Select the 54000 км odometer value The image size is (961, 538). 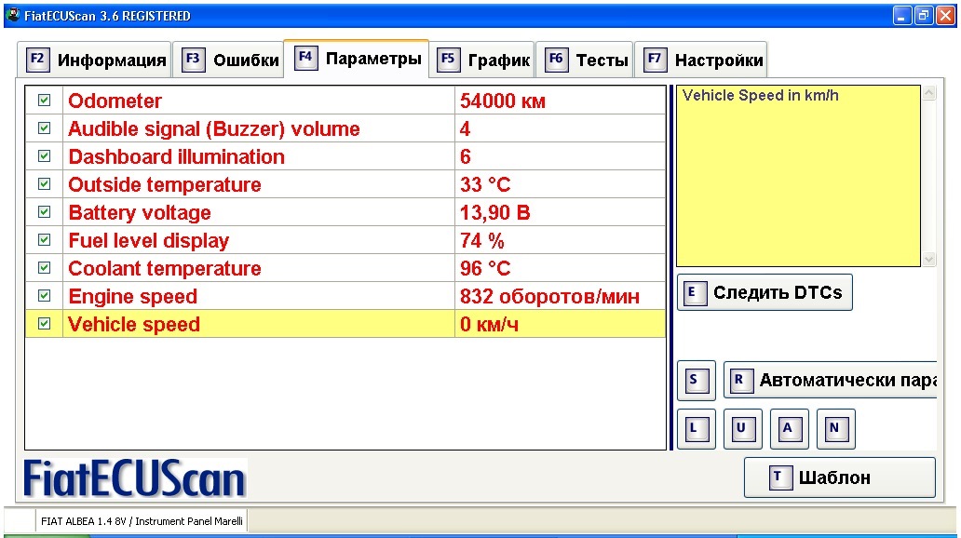tap(503, 101)
